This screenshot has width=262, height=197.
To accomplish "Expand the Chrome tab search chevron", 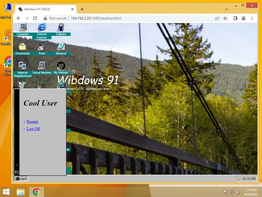I will tap(226, 9).
